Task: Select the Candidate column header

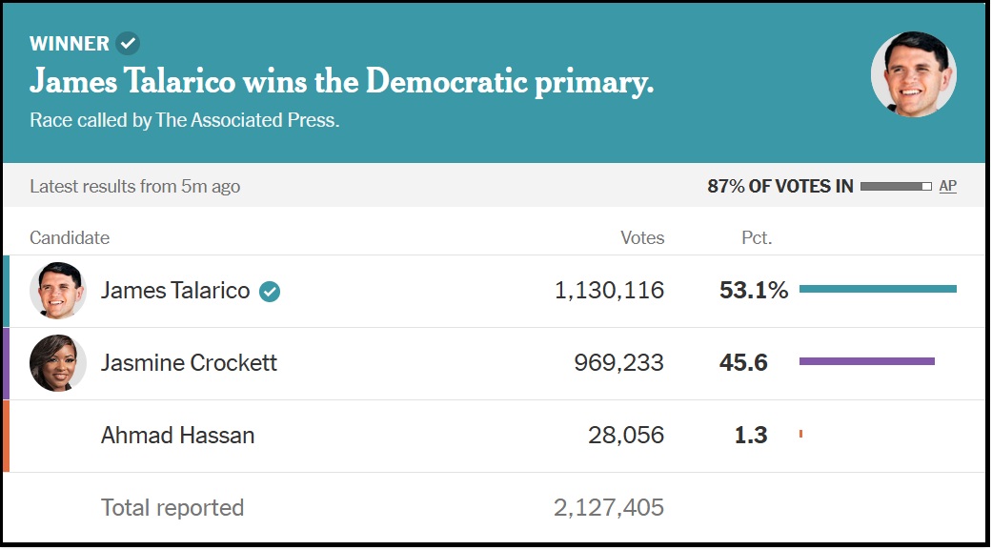Action: tap(70, 237)
